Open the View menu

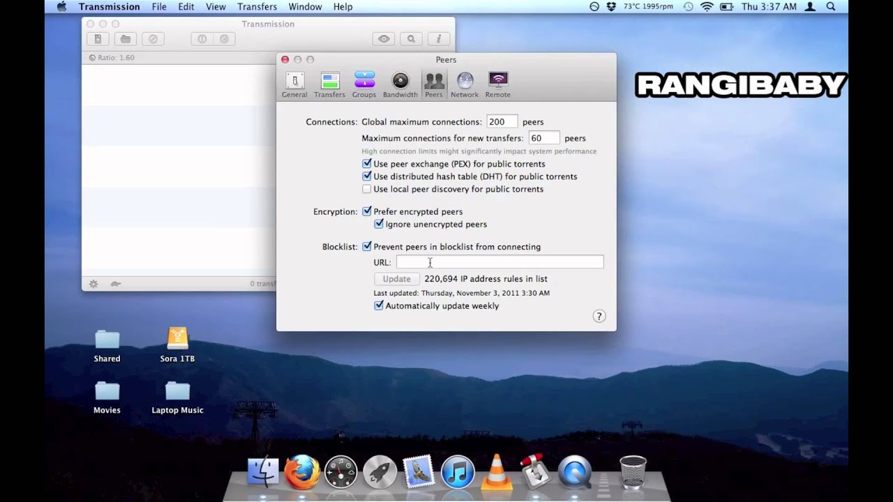(x=216, y=6)
